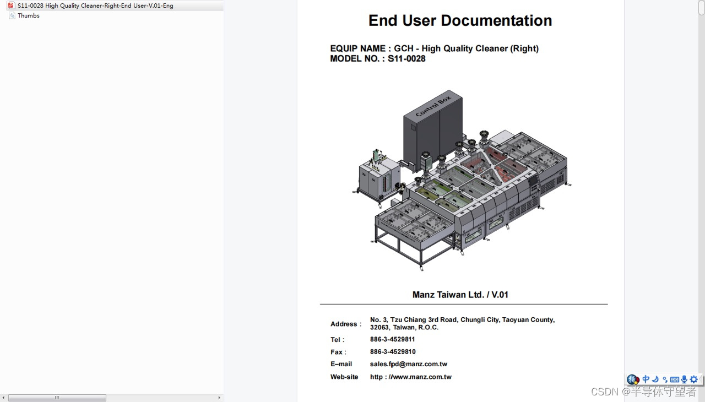Click the "Fax :" label
This screenshot has width=705, height=402.
click(x=338, y=352)
